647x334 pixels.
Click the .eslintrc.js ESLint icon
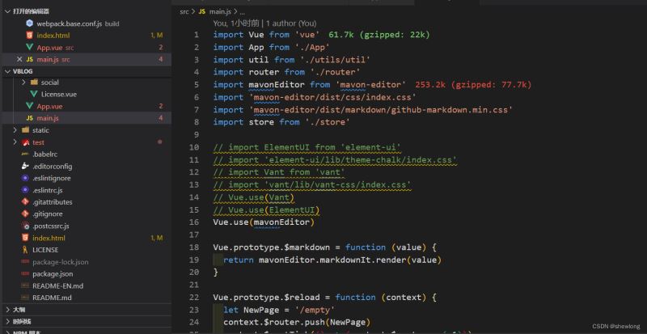pos(25,190)
